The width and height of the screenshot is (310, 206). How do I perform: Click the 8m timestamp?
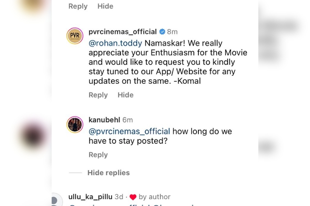172,32
